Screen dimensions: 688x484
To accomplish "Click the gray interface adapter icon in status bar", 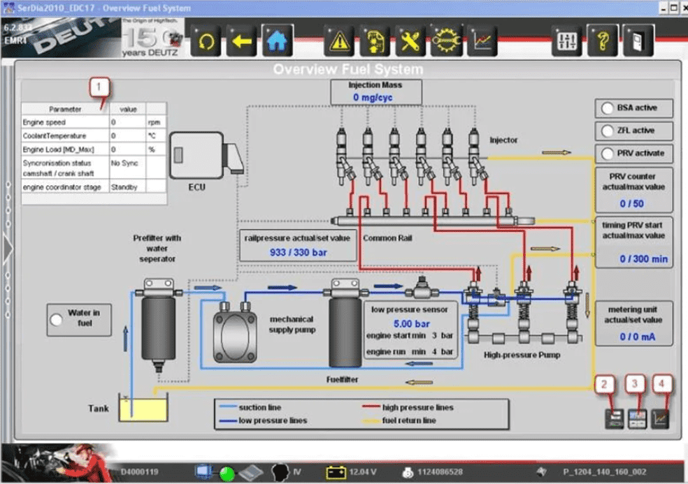I will point(251,472).
